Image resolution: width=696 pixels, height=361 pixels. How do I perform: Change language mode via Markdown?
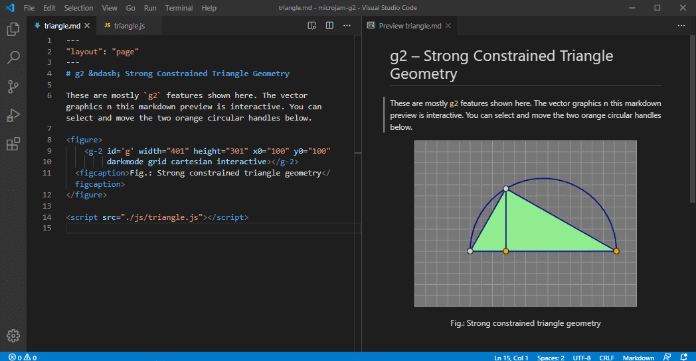coord(638,358)
